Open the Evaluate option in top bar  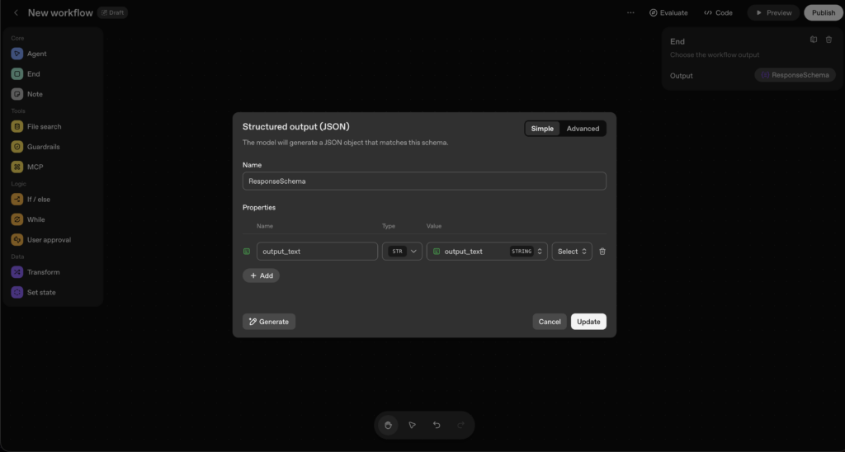(x=668, y=13)
